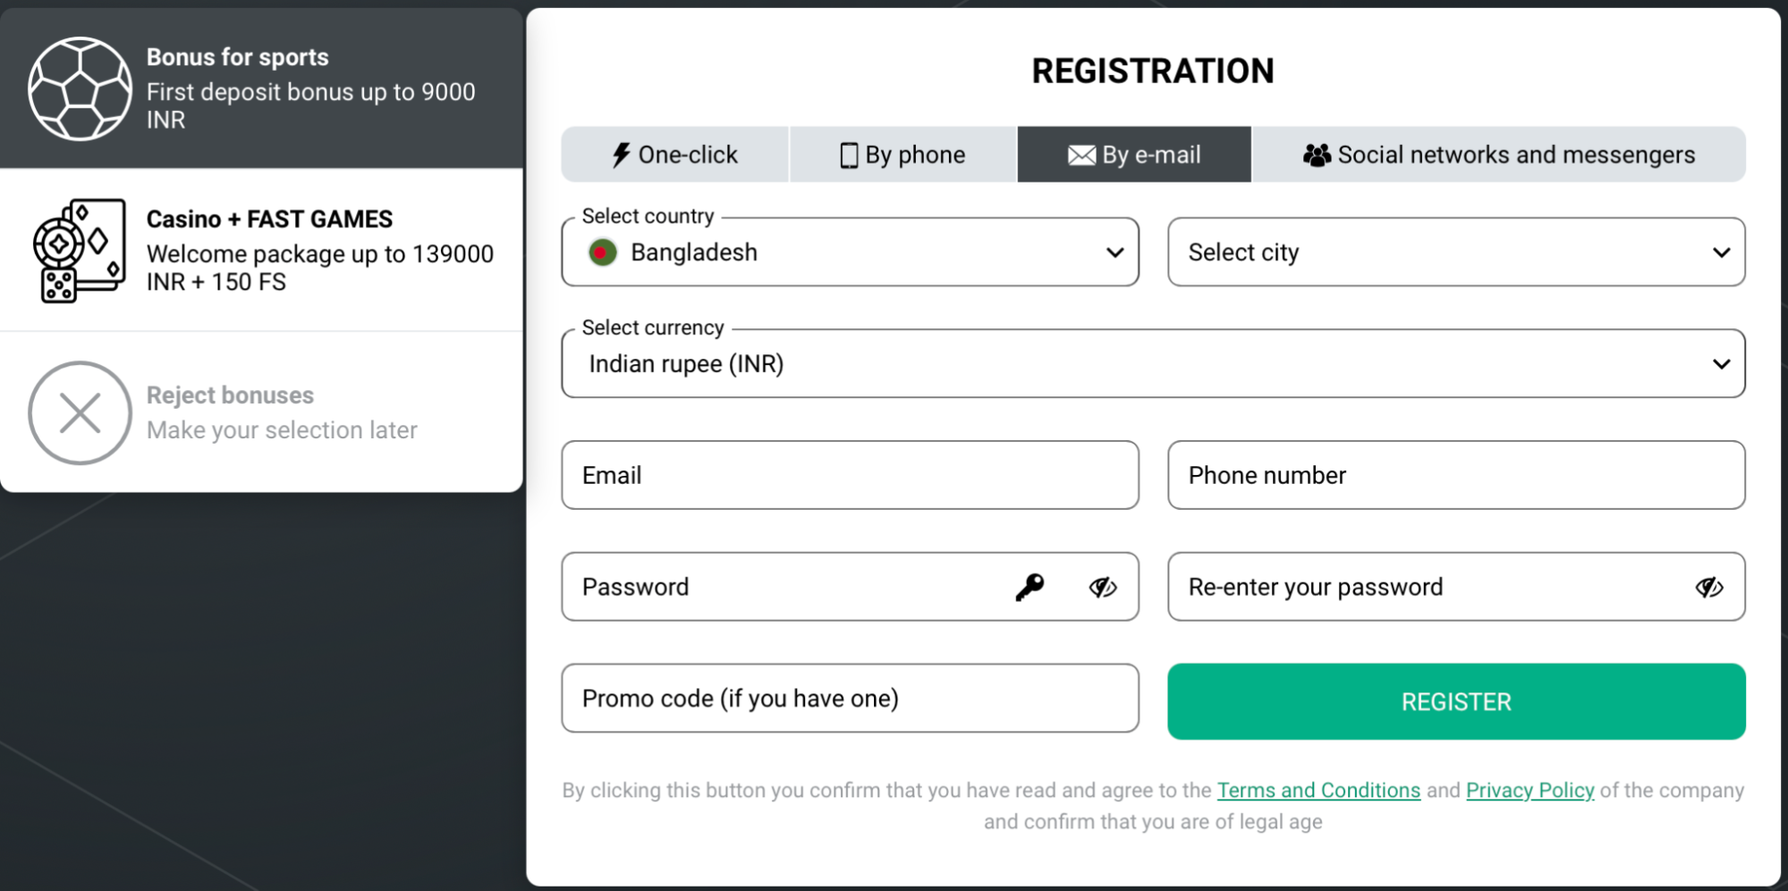Image resolution: width=1788 pixels, height=891 pixels.
Task: Toggle password visibility eye in Password field
Action: [x=1102, y=587]
